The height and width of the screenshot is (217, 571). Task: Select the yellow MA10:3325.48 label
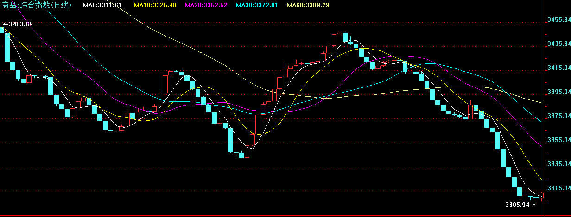click(x=154, y=6)
